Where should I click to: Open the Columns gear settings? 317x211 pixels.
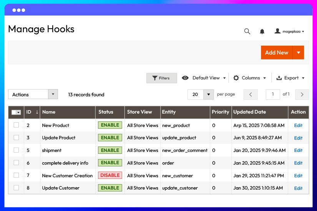[x=236, y=78]
